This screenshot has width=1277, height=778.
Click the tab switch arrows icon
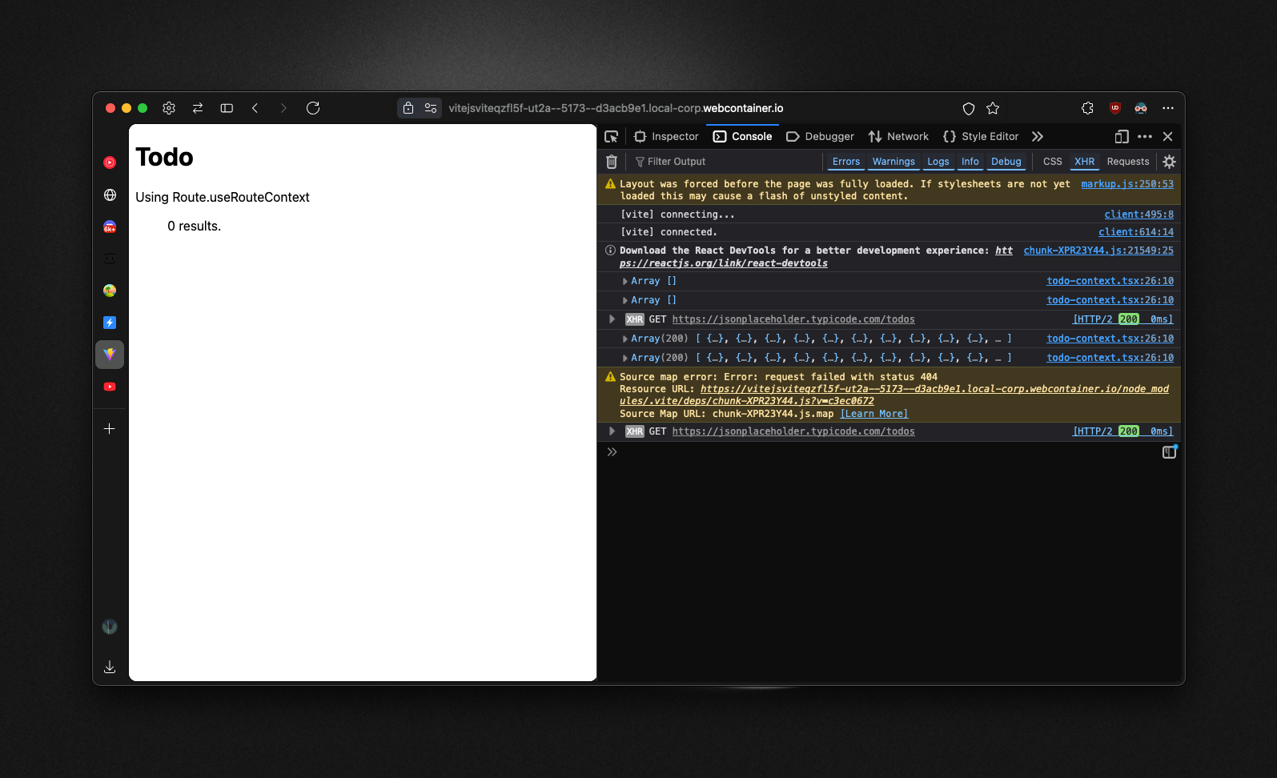(x=198, y=108)
